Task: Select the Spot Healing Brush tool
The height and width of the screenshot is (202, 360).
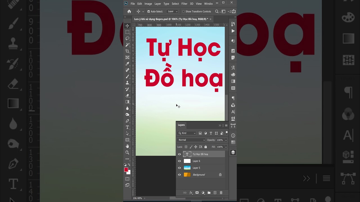Action: click(x=127, y=70)
